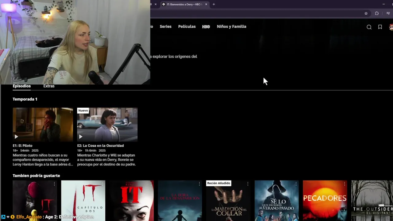Open Niños y Familia section
The image size is (393, 221).
(x=232, y=27)
